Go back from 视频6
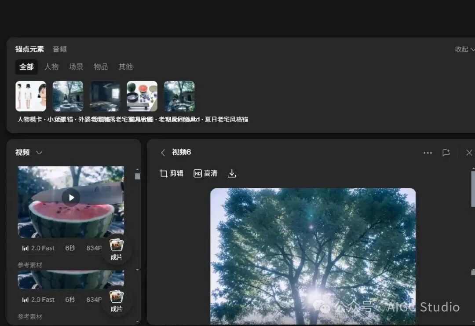 [x=163, y=152]
